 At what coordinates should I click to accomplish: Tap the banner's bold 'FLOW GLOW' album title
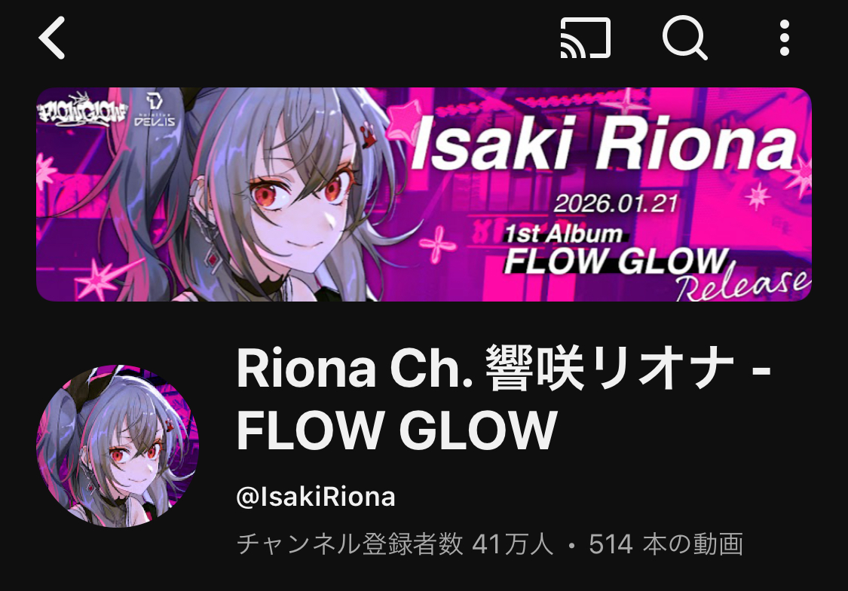coord(616,261)
